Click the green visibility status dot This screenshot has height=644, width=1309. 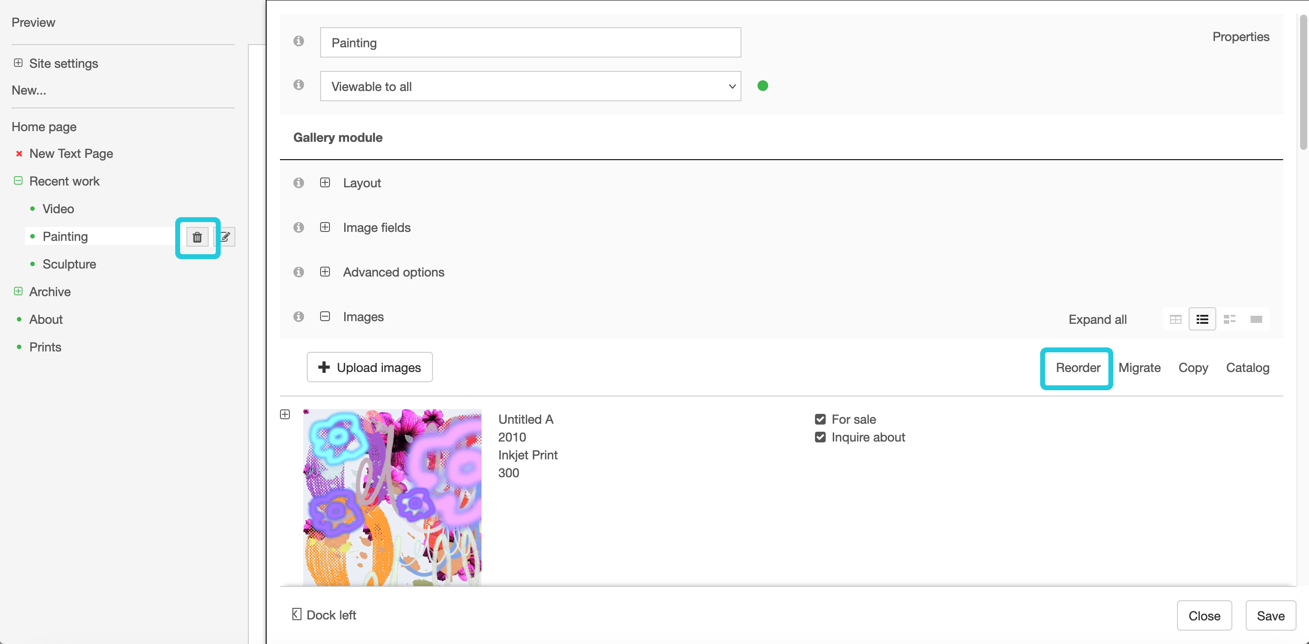pos(762,86)
